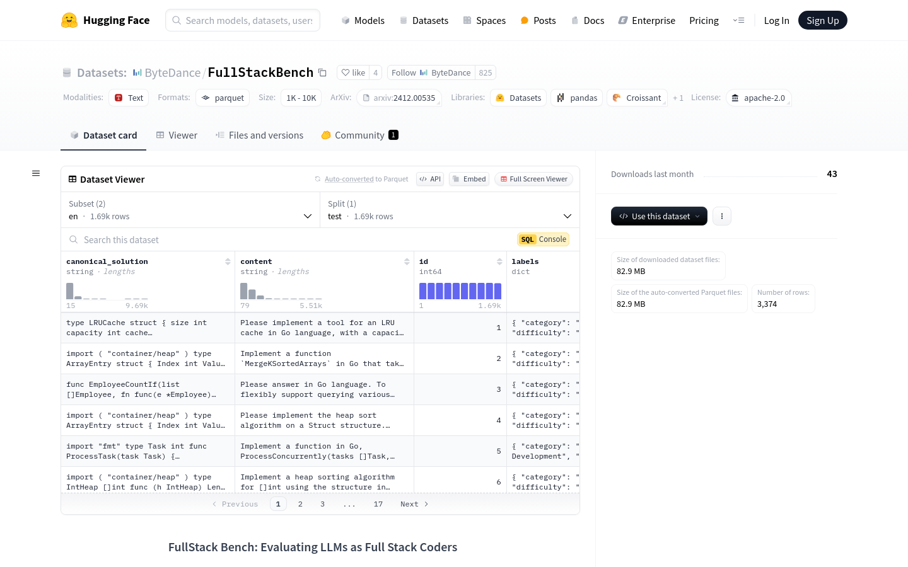This screenshot has width=908, height=567.
Task: Show the +1 more libraries
Action: 678,98
